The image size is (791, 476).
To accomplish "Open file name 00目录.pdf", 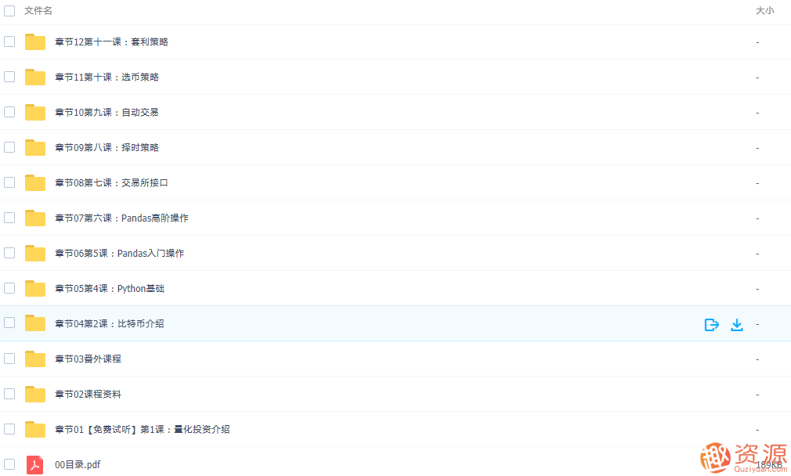I will (x=78, y=465).
